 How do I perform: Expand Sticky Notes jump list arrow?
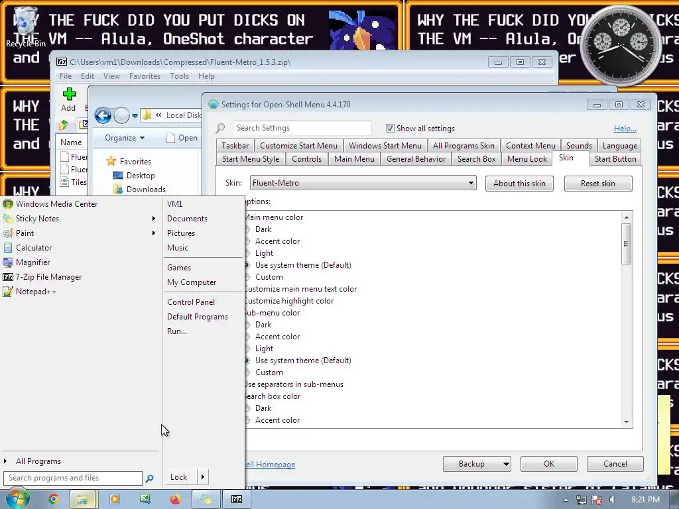click(153, 219)
